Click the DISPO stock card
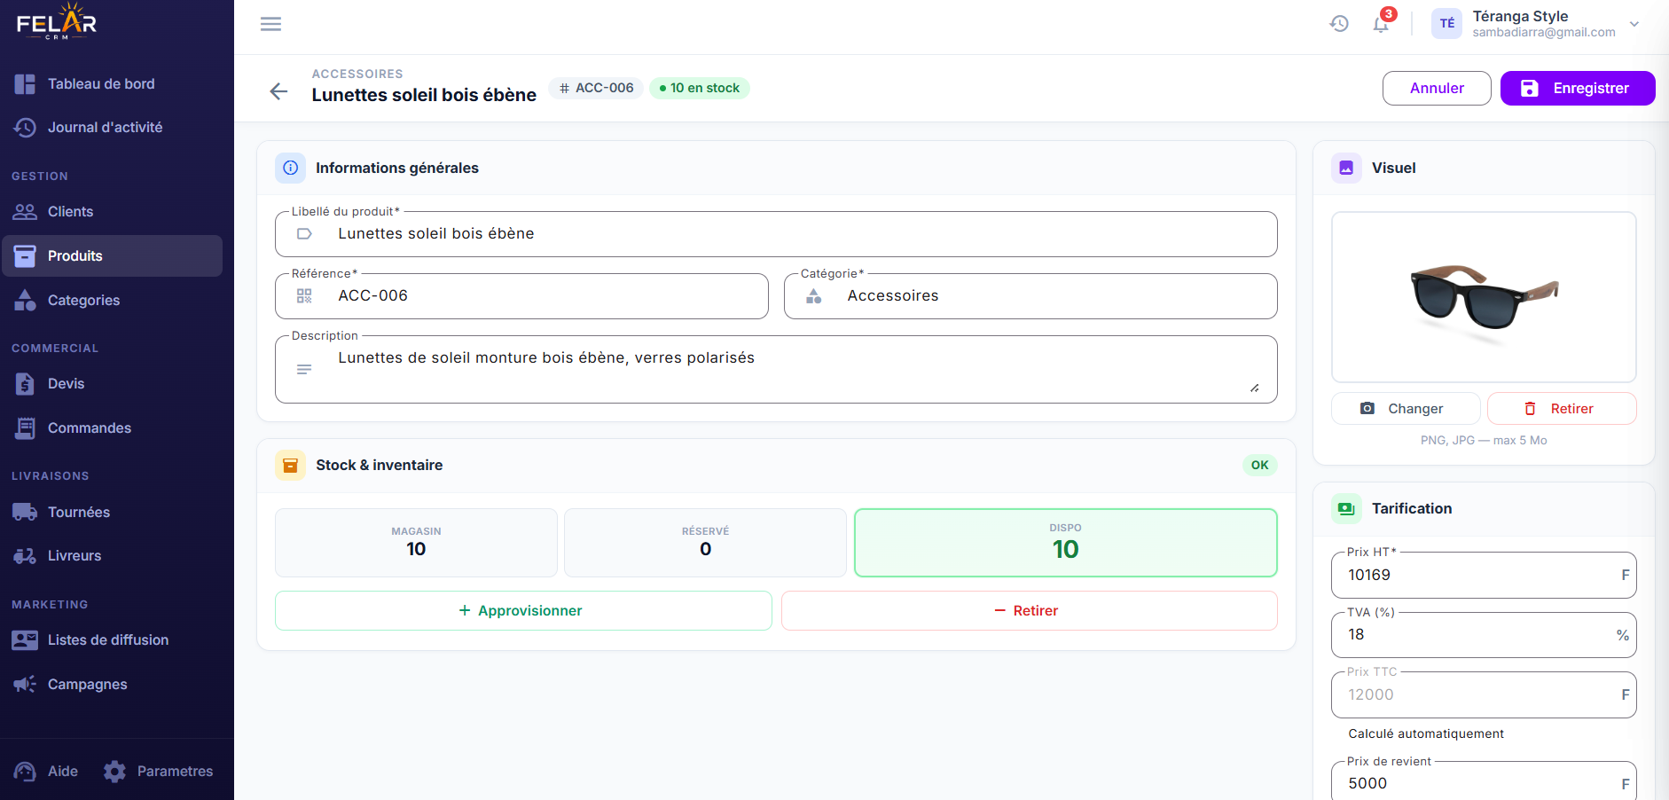The width and height of the screenshot is (1669, 800). click(x=1065, y=543)
